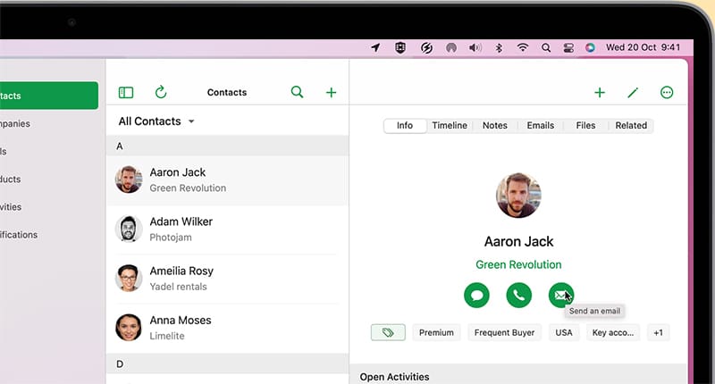715x384 pixels.
Task: Open macOS Control Center in menu bar
Action: 568,47
